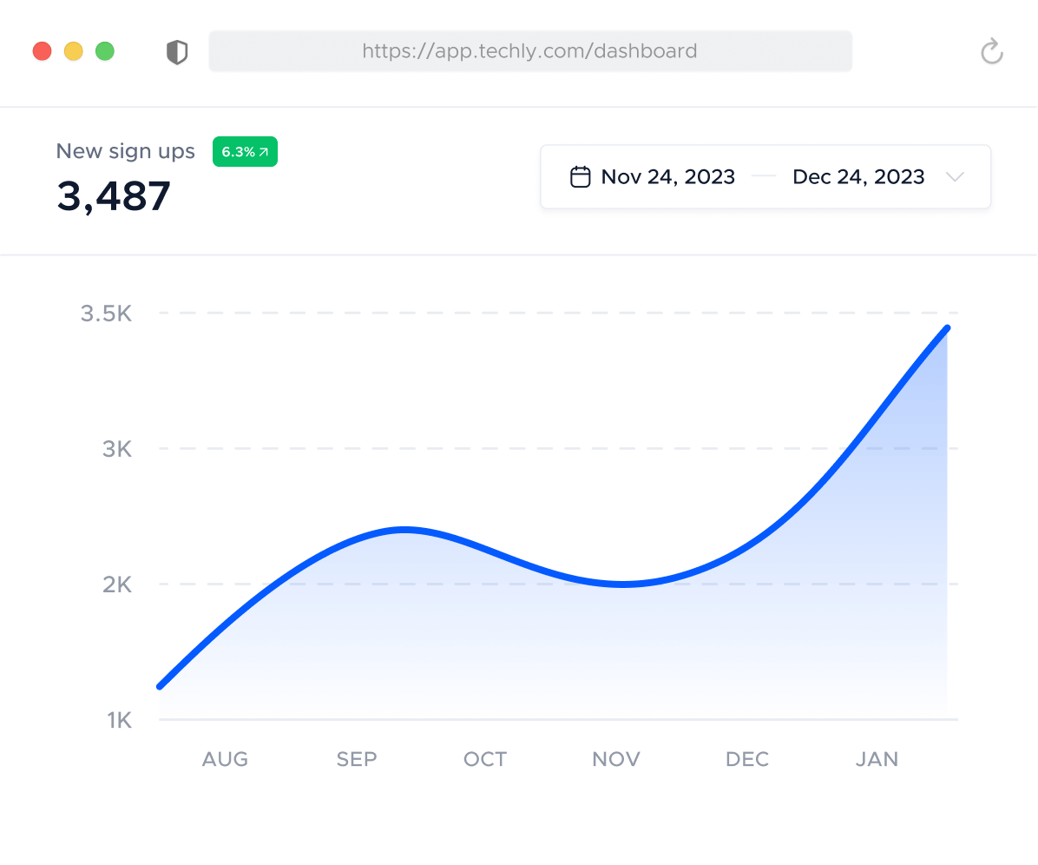Viewport: 1038px width, 865px height.
Task: Select the New sign ups metric label
Action: pyautogui.click(x=125, y=150)
